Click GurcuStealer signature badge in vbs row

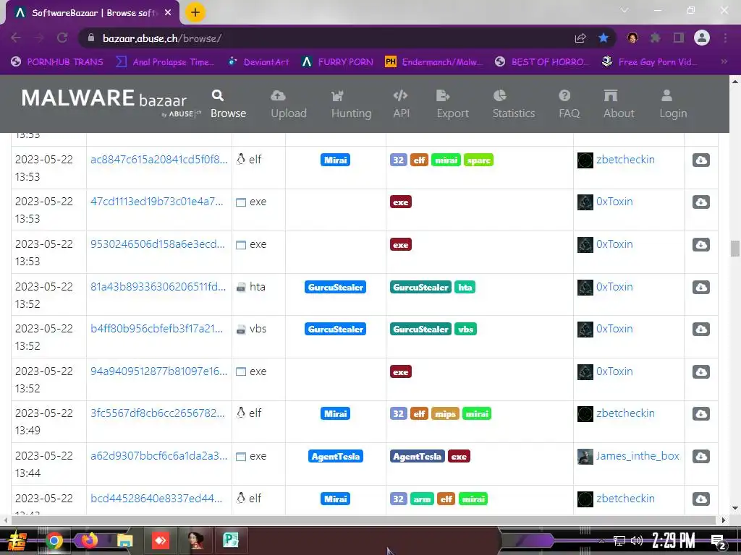(x=335, y=329)
